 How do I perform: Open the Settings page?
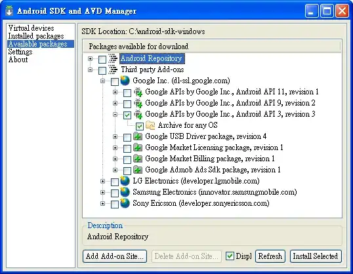coord(20,52)
